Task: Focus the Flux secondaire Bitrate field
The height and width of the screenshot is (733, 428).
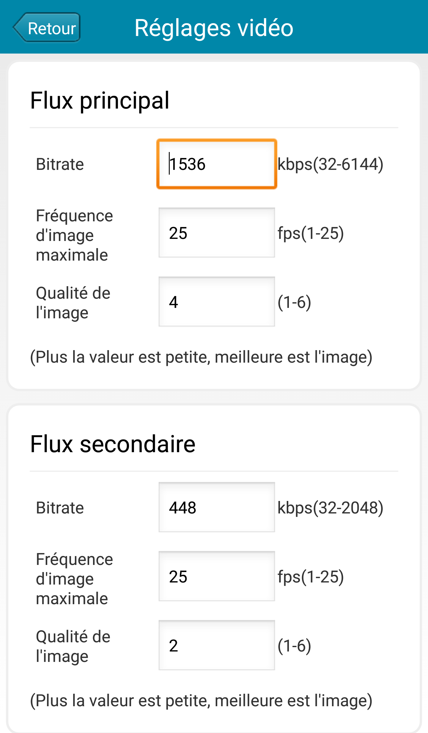Action: (217, 507)
